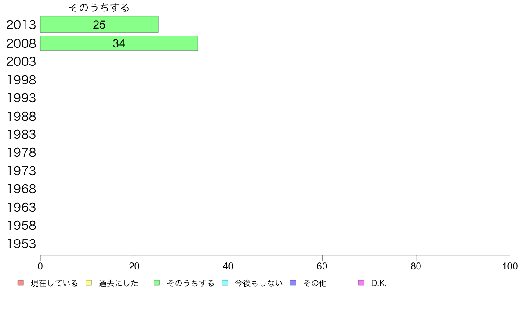Click the 1953 year label
The width and height of the screenshot is (522, 323).
pos(21,244)
